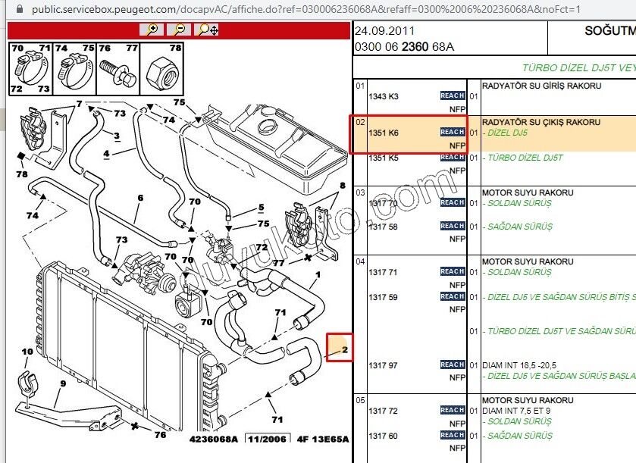The image size is (636, 463).
Task: Click part number 1317 72
Action: click(x=383, y=411)
